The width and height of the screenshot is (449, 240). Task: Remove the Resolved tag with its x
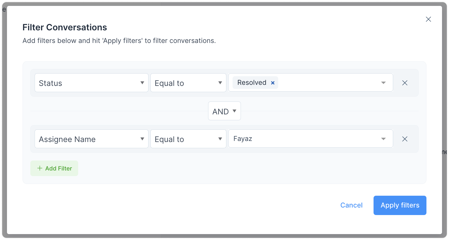(273, 83)
